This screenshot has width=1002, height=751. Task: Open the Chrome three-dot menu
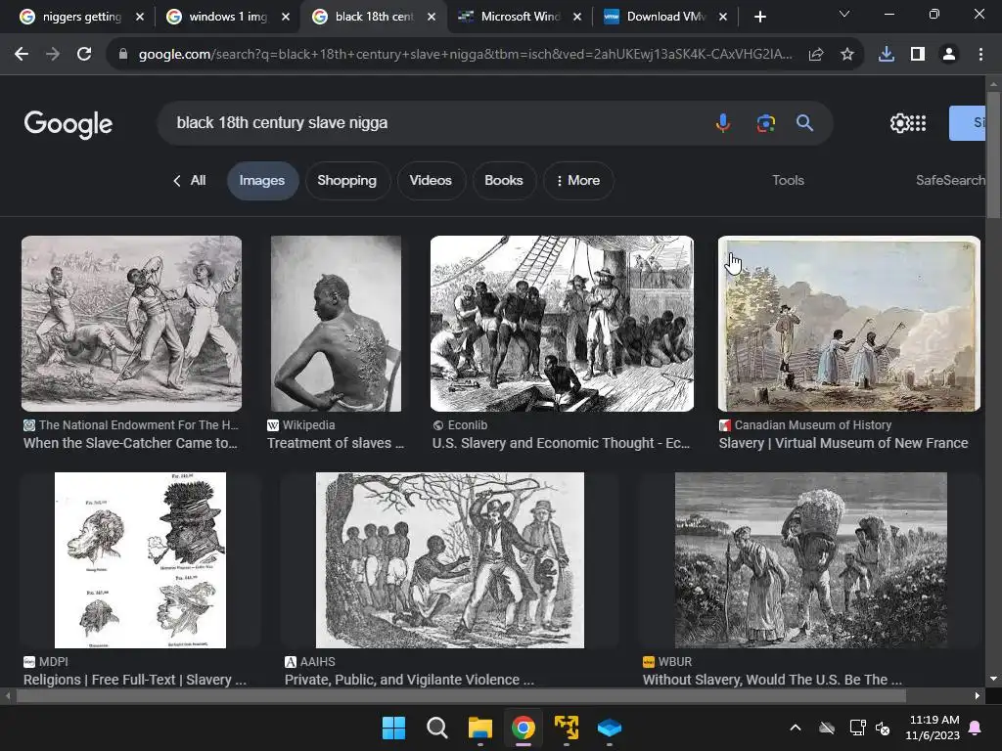pos(980,55)
